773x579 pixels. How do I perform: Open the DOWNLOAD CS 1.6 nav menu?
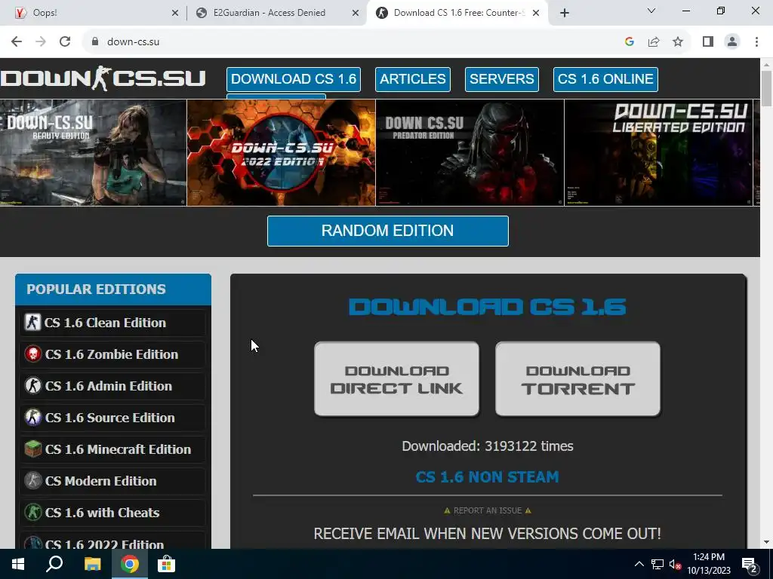294,79
